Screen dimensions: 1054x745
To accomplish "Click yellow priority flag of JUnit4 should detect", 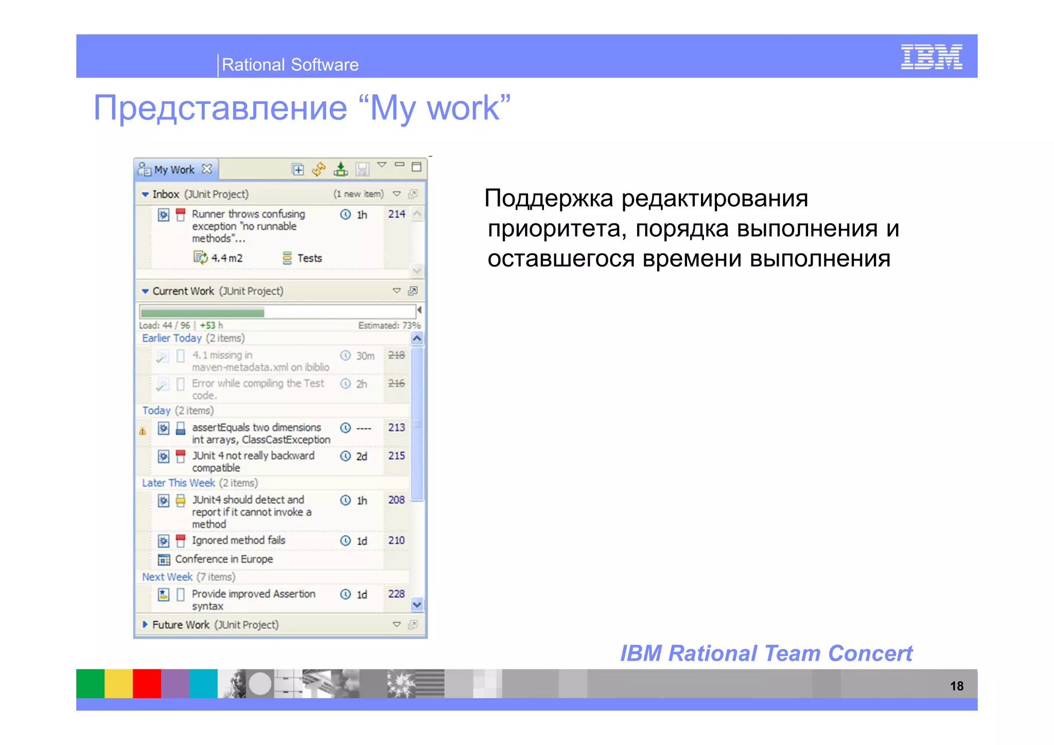I will (180, 501).
